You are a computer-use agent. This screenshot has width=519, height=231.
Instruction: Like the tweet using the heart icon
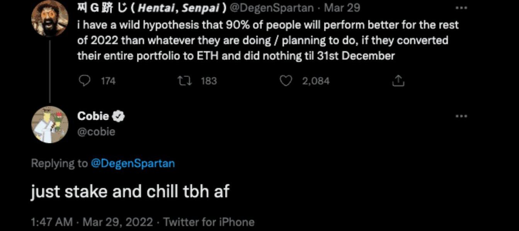tap(286, 81)
